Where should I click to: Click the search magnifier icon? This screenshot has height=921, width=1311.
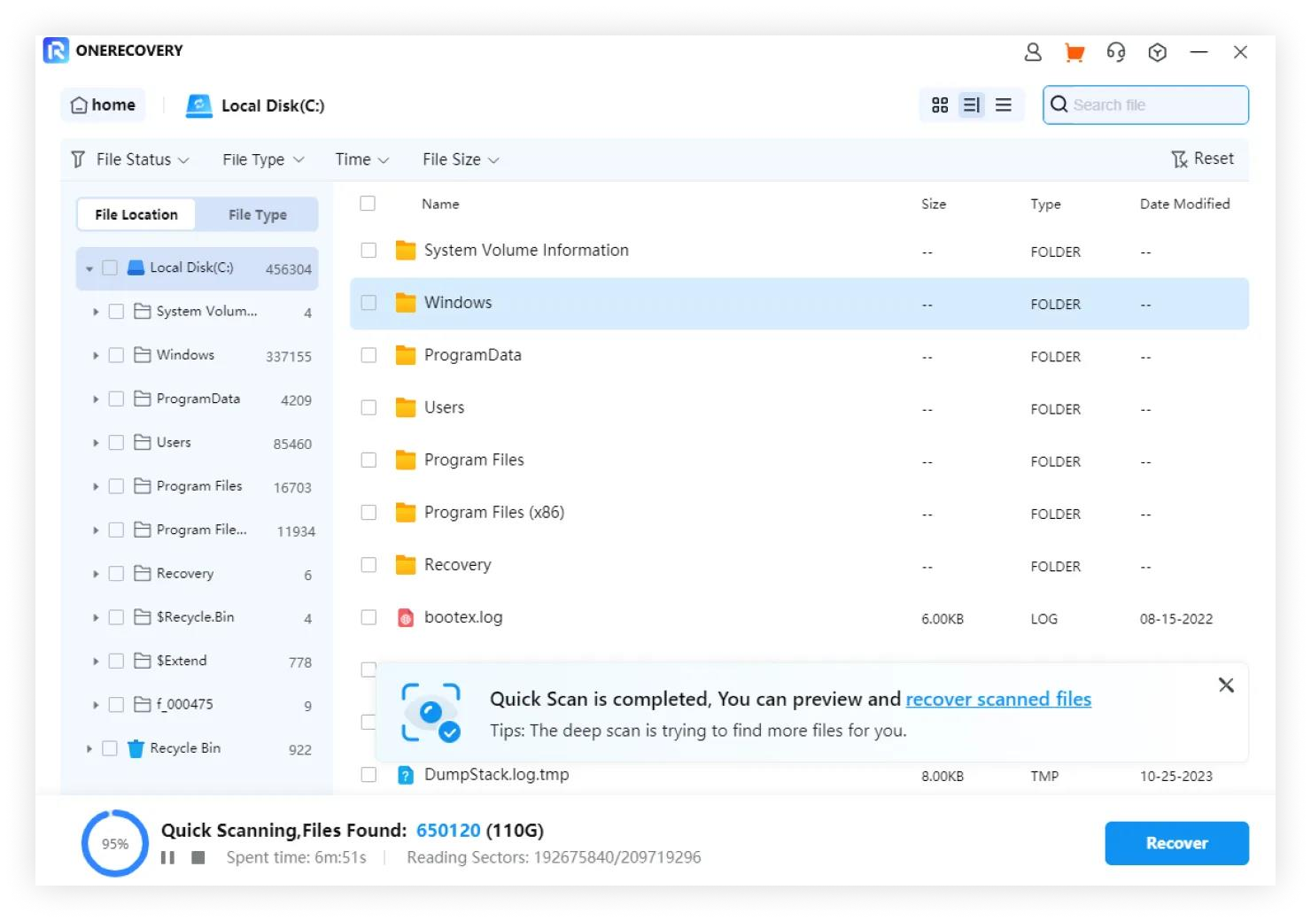pos(1059,104)
